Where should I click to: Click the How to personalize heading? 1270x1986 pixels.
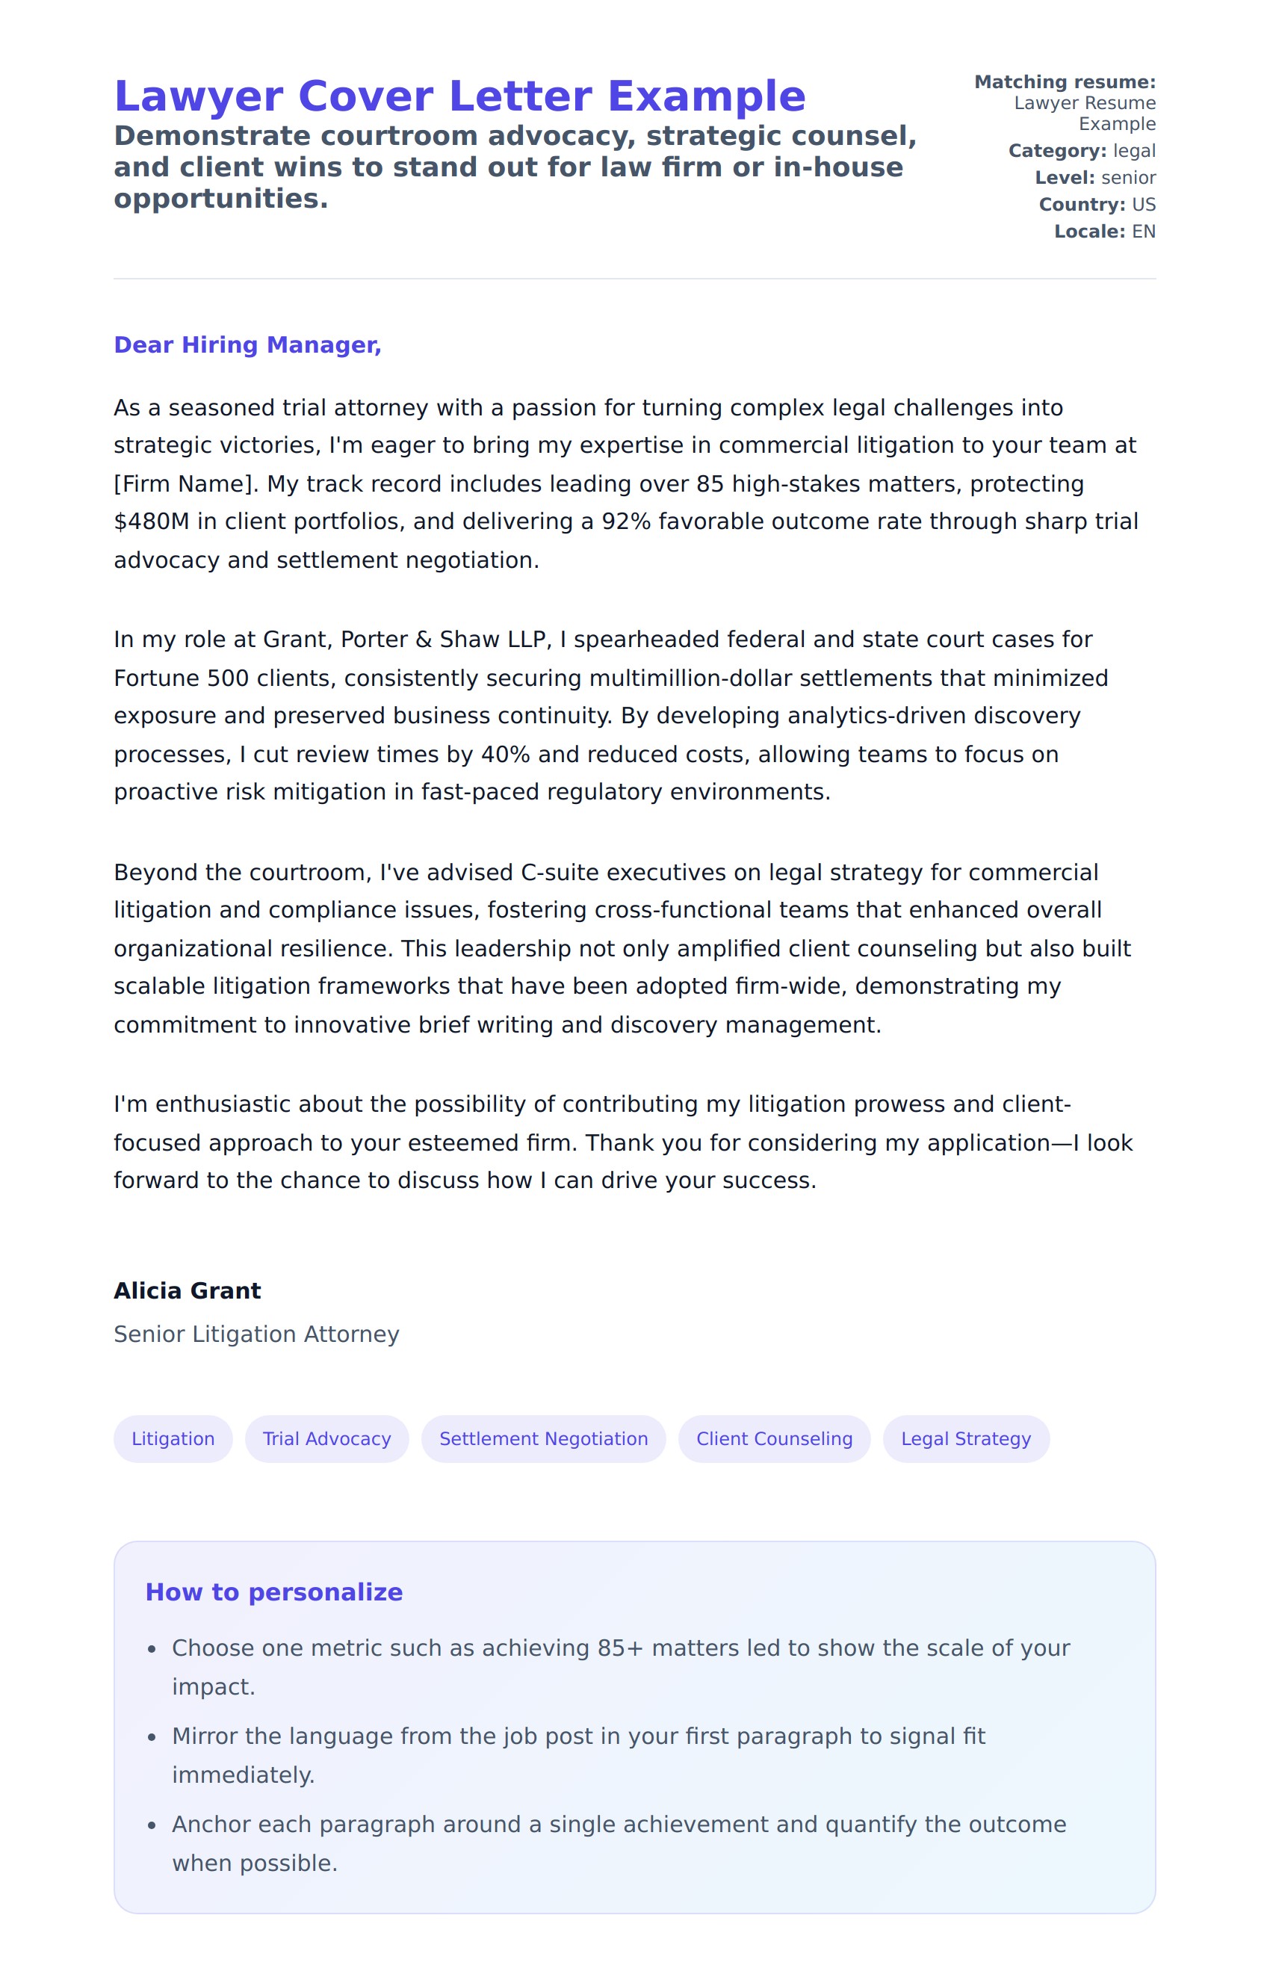coord(273,1591)
